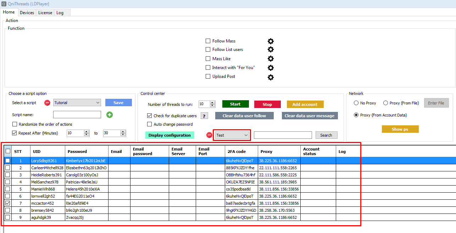Increase number of threads with up arrow
The height and width of the screenshot is (233, 456).
[x=212, y=103]
